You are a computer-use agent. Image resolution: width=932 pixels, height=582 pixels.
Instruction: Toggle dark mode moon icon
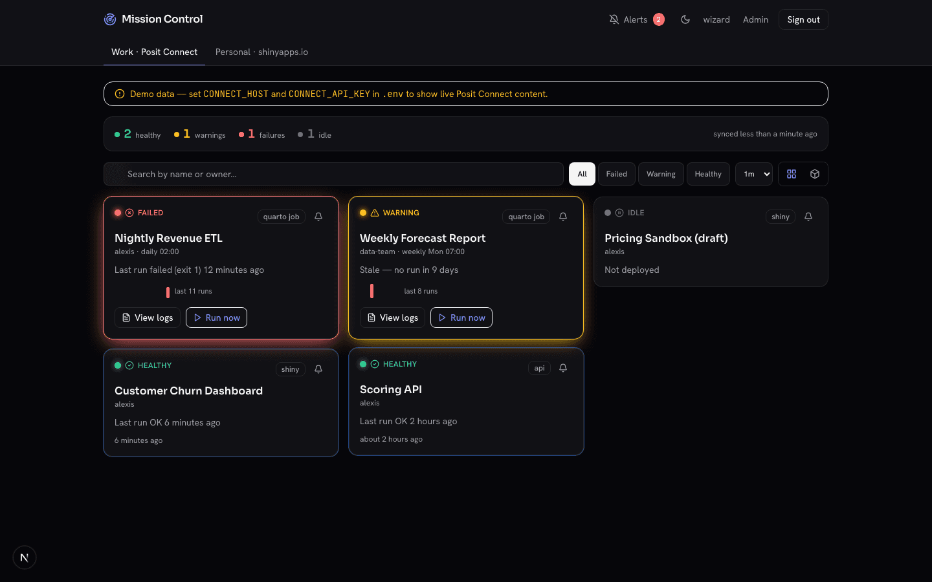685,19
